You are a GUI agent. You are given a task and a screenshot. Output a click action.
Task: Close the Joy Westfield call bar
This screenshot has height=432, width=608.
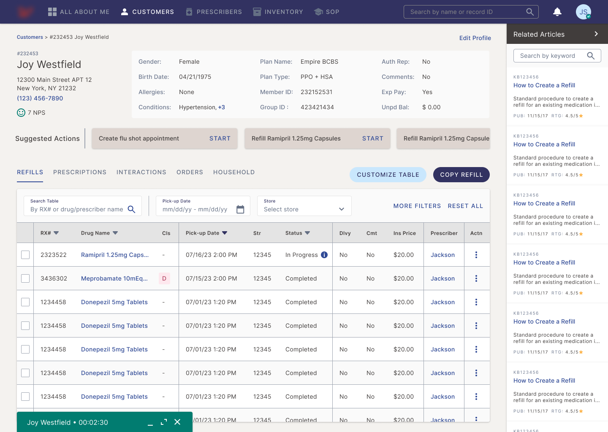coord(177,422)
